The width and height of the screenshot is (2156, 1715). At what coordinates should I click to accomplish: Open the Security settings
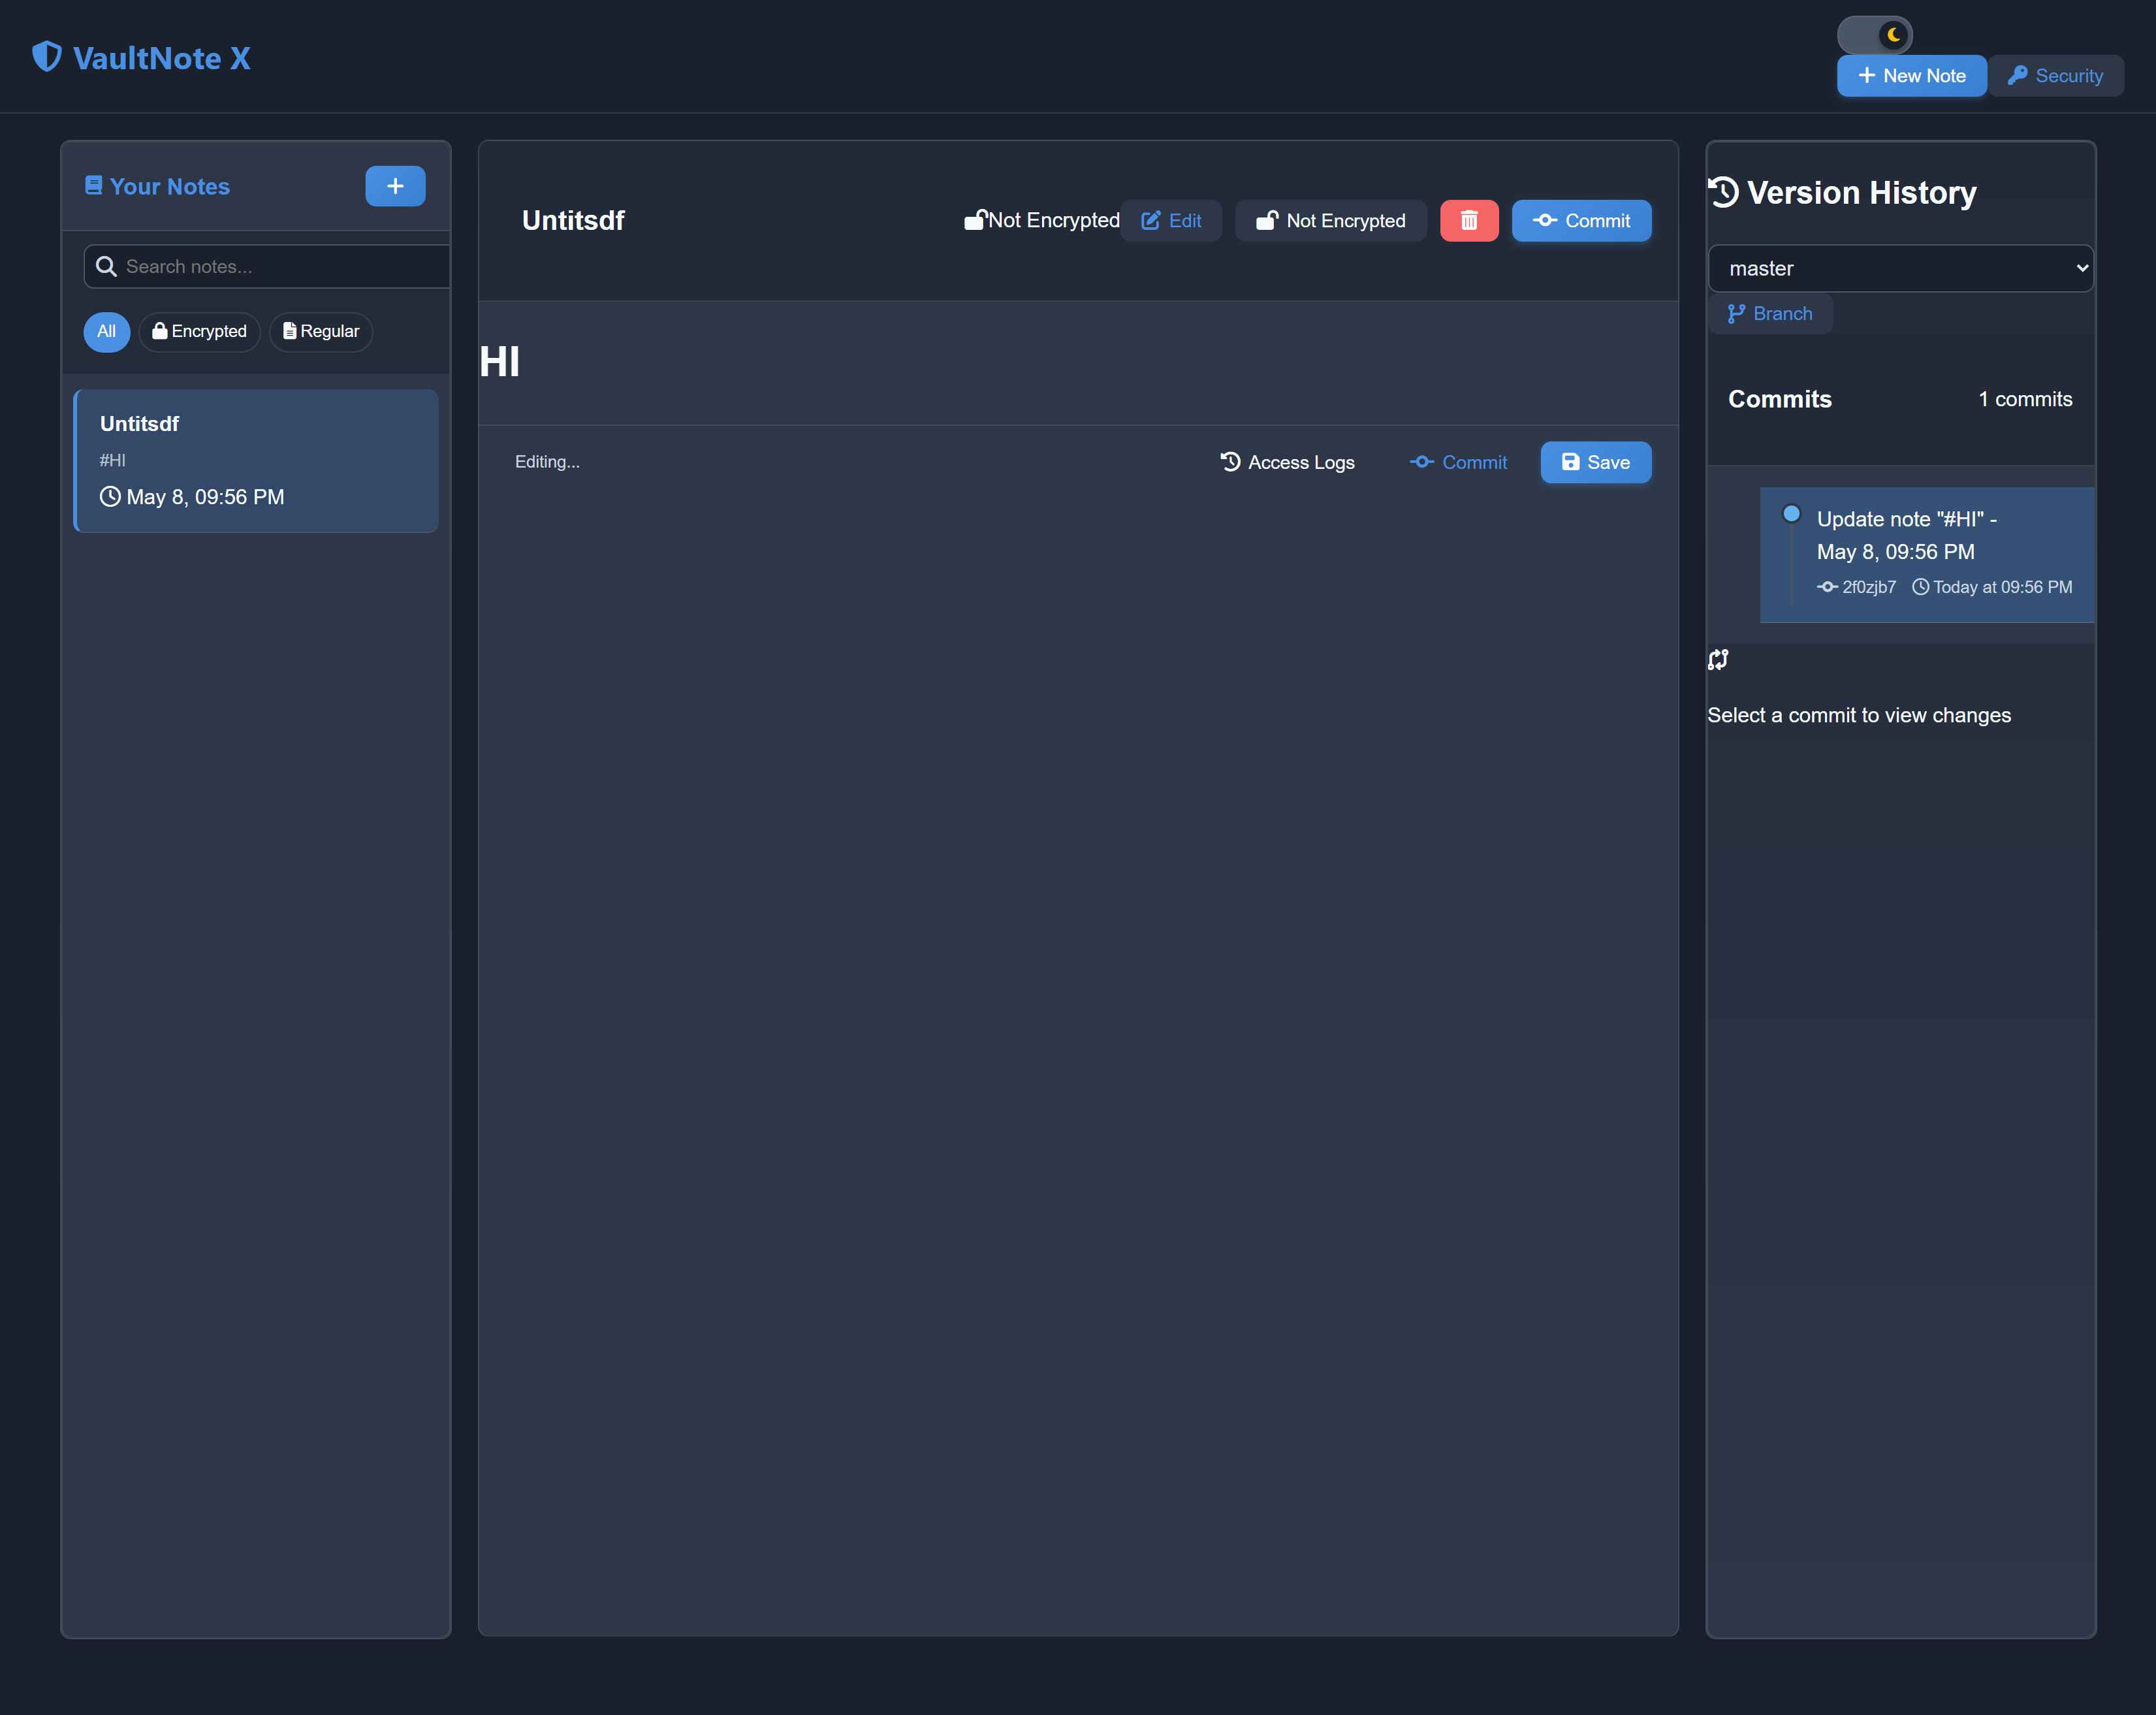click(x=2055, y=76)
